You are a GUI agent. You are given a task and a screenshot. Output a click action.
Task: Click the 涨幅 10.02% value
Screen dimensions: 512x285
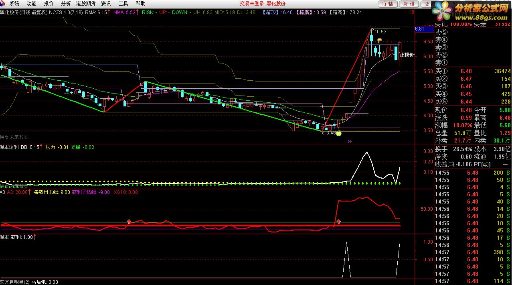click(x=454, y=125)
